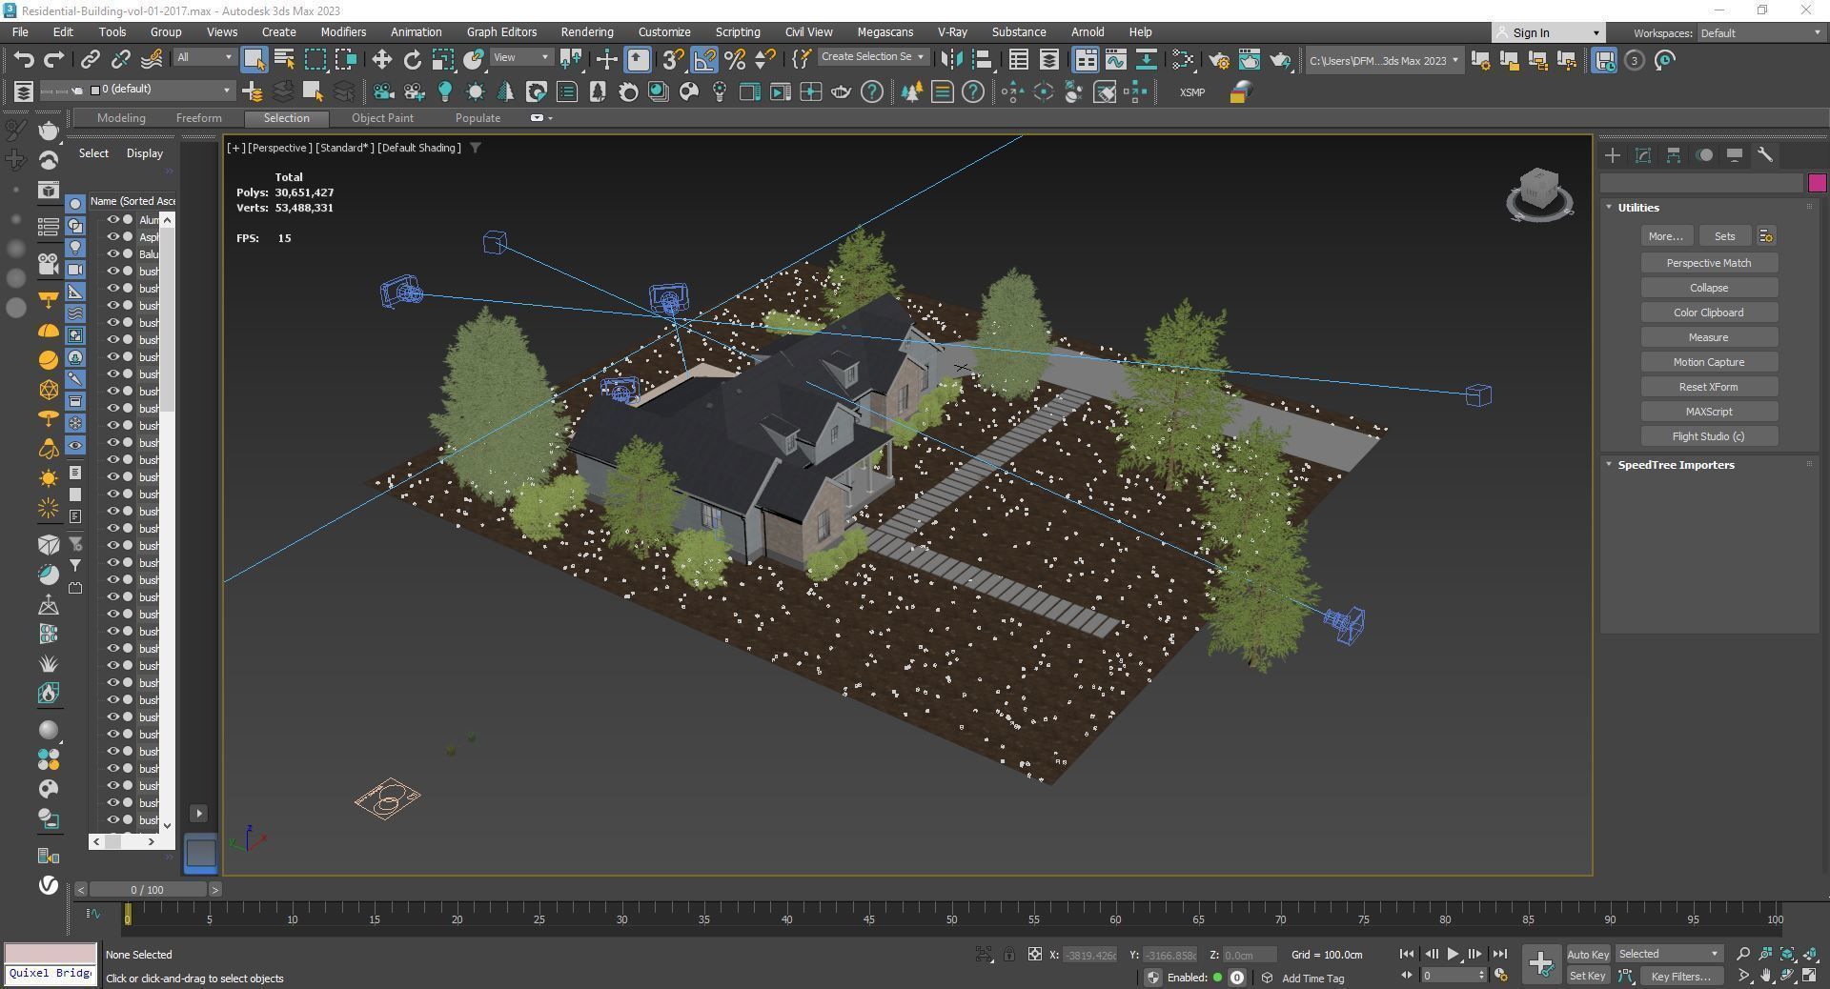Viewport: 1830px width, 989px height.
Task: Open the Create tab in command panel
Action: 1613,155
